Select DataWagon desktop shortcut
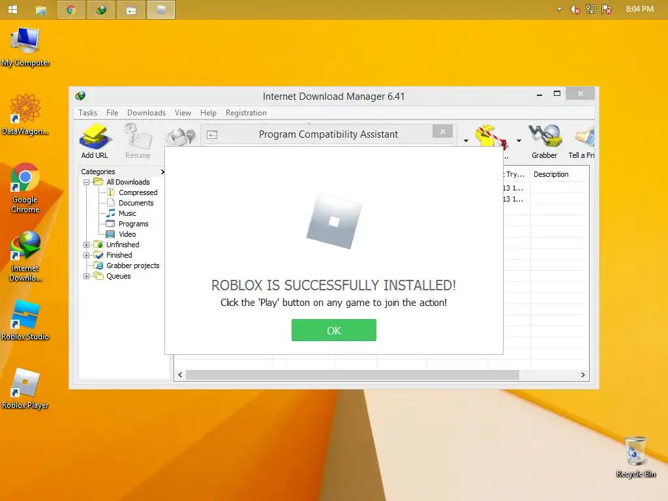This screenshot has width=668, height=501. pos(25,114)
